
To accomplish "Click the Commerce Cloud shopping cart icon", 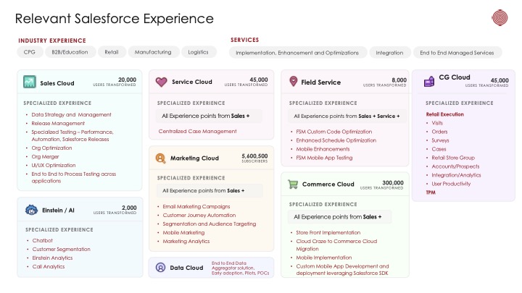I will [293, 184].
